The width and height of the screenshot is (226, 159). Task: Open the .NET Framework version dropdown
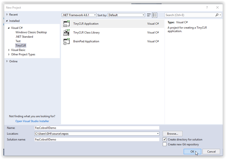[79, 15]
